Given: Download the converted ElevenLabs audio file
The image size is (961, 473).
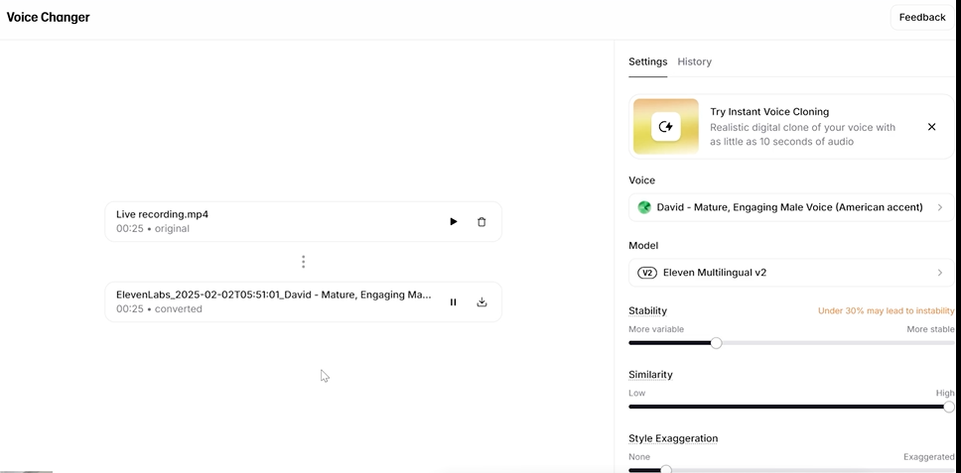Looking at the screenshot, I should 481,302.
